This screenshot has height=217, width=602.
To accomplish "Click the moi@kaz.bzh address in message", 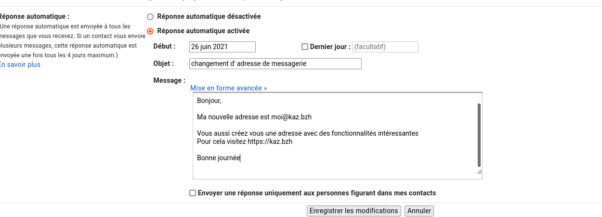I will [294, 117].
